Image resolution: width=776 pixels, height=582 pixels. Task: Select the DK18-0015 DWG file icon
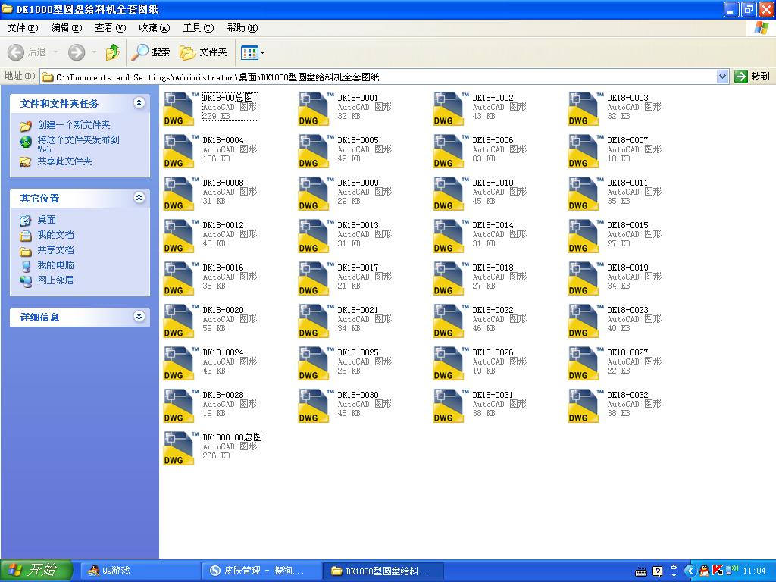coord(584,236)
